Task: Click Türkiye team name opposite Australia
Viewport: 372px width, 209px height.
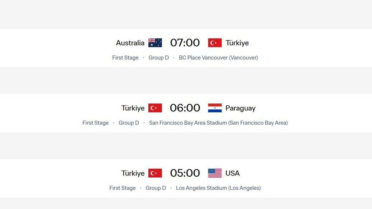Action: click(237, 43)
